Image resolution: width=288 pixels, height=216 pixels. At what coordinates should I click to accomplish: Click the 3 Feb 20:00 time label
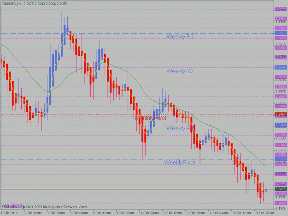click(56, 213)
